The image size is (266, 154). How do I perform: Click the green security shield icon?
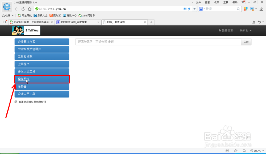[x=37, y=9]
